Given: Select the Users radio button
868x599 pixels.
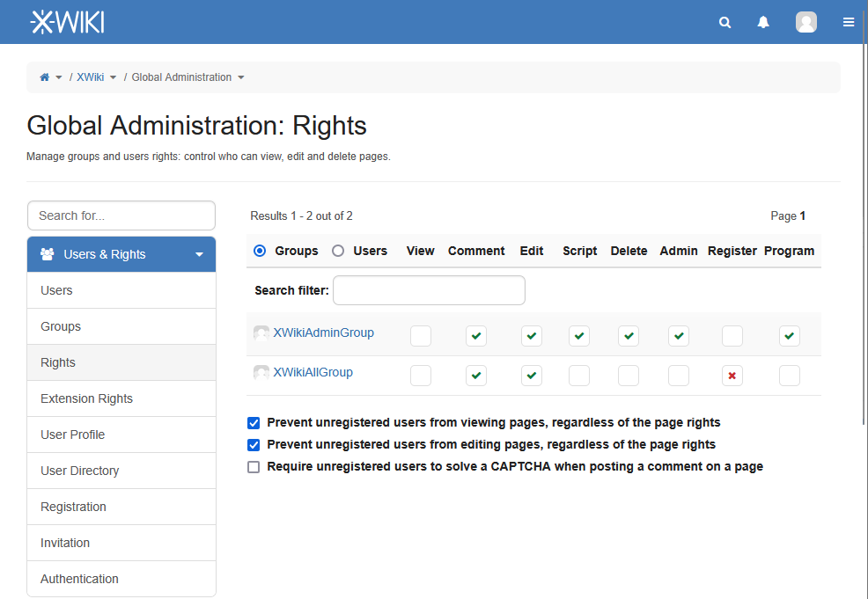Looking at the screenshot, I should [x=338, y=251].
